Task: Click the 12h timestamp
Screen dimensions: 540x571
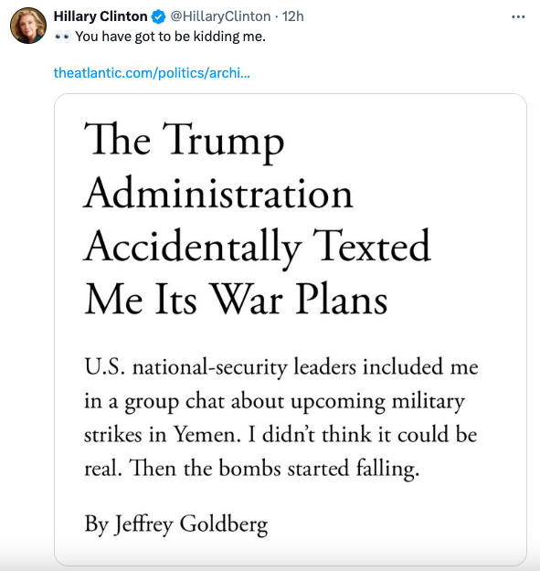Action: pyautogui.click(x=292, y=16)
